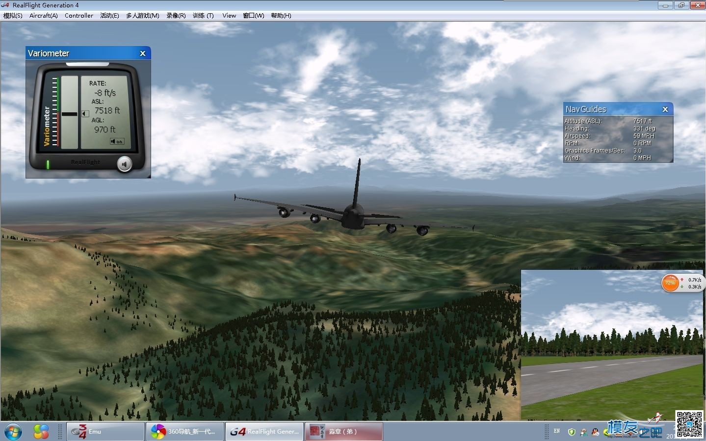Click the ASL '7518 ft' reading
The width and height of the screenshot is (706, 441).
107,111
